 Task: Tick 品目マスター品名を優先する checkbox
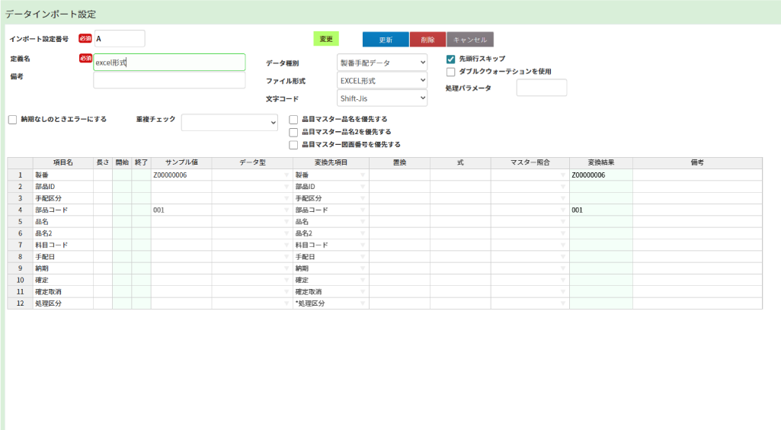click(x=293, y=119)
